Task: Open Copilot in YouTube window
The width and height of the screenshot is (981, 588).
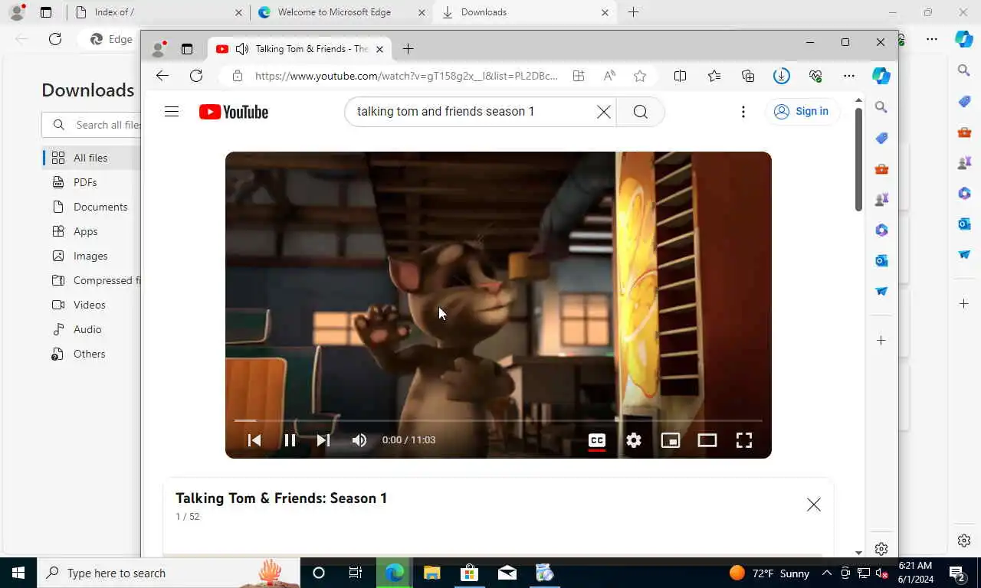Action: (881, 76)
